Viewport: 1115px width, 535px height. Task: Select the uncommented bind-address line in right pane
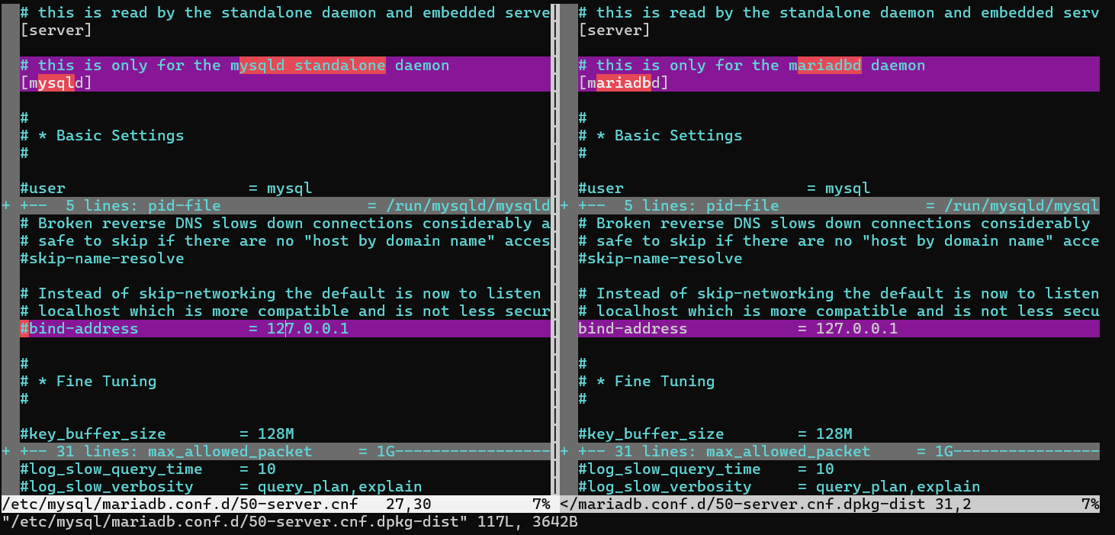737,329
